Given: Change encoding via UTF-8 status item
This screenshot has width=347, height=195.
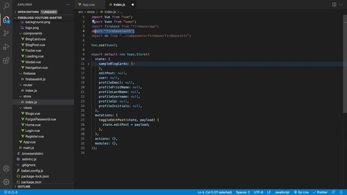Looking at the screenshot, I should [258, 192].
